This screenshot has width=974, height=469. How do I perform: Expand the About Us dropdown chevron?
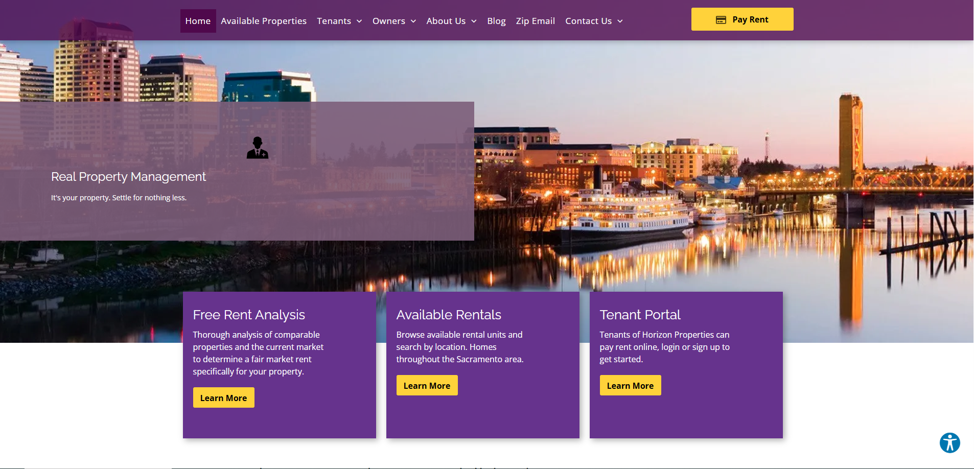click(474, 21)
